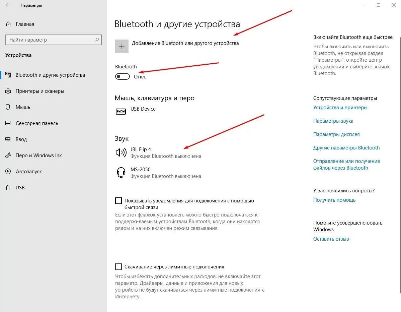Click Отправление или получение файлов через Bluetooth
This screenshot has width=401, height=312.
tap(346, 164)
